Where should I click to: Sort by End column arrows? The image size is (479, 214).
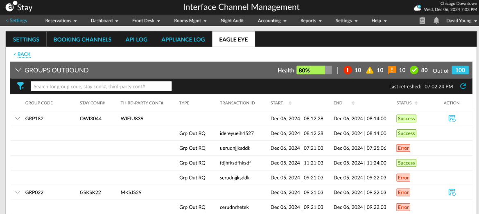pyautogui.click(x=353, y=103)
